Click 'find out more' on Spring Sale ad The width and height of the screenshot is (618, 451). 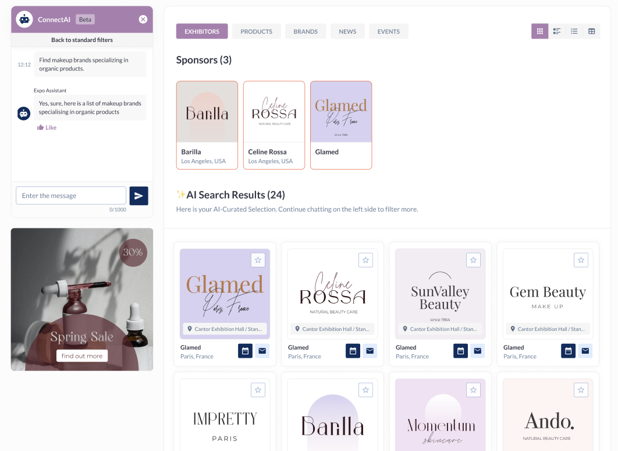82,356
